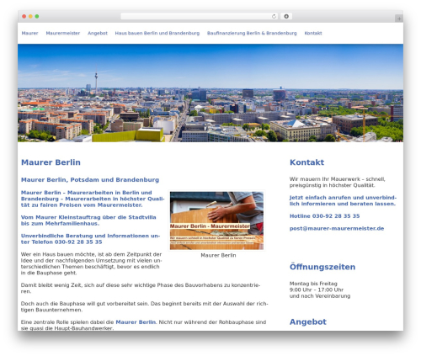Click the green maximize window dot
Screen dimensions: 421x356
pyautogui.click(x=37, y=16)
